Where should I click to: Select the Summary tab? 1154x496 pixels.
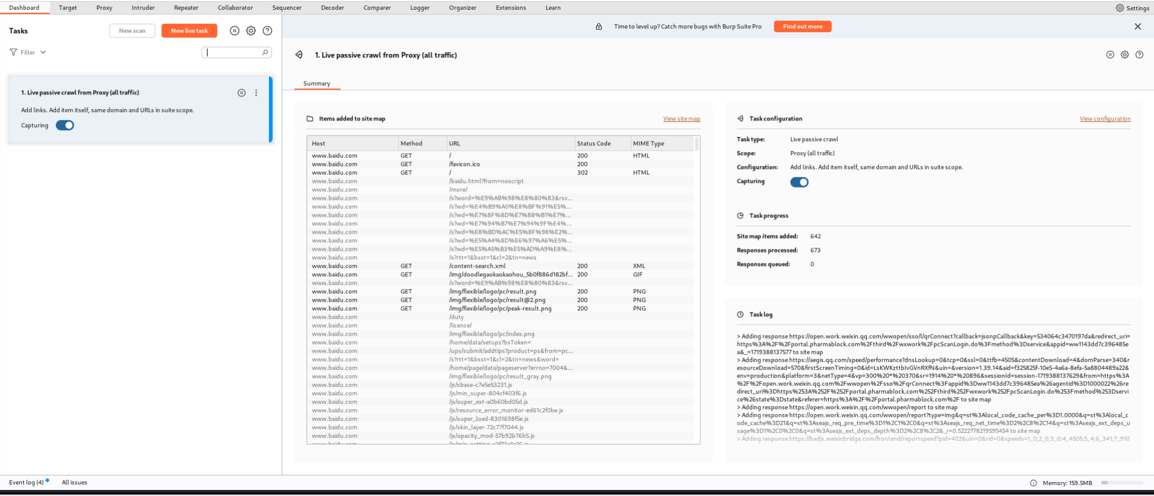pos(317,84)
